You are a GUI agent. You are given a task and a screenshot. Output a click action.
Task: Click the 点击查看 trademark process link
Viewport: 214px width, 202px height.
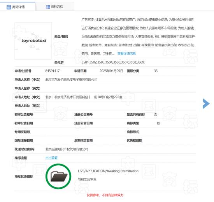tap(51, 158)
